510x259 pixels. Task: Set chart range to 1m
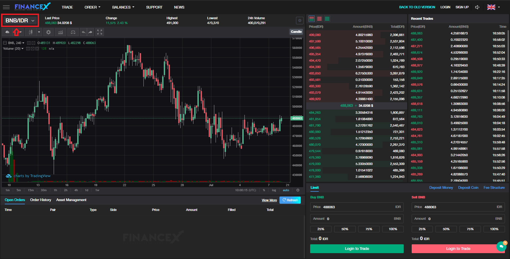point(7,190)
